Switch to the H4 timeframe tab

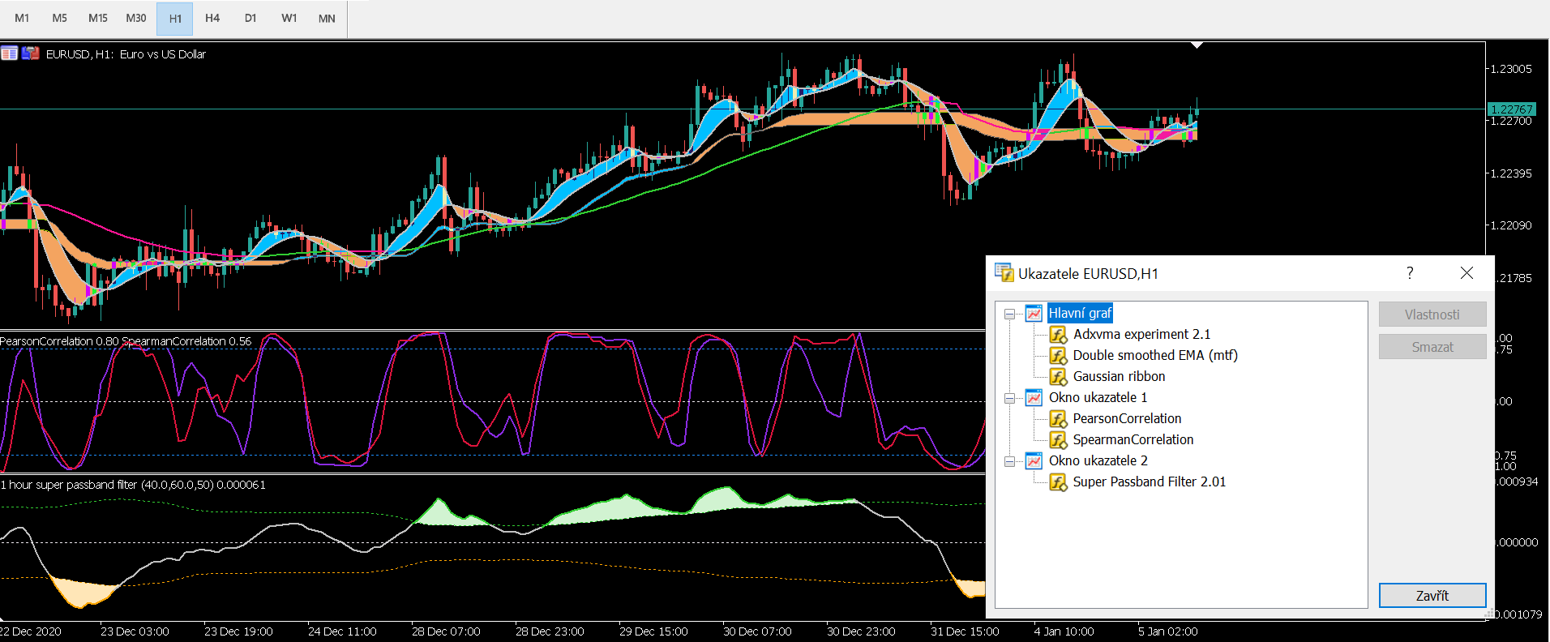pyautogui.click(x=212, y=18)
